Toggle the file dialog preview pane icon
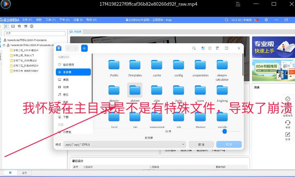The width and height of the screenshot is (295, 177). coord(227,48)
